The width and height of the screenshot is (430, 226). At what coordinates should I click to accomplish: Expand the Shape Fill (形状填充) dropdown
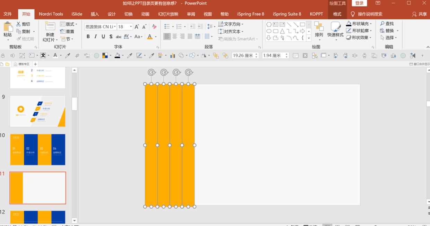tap(371, 24)
